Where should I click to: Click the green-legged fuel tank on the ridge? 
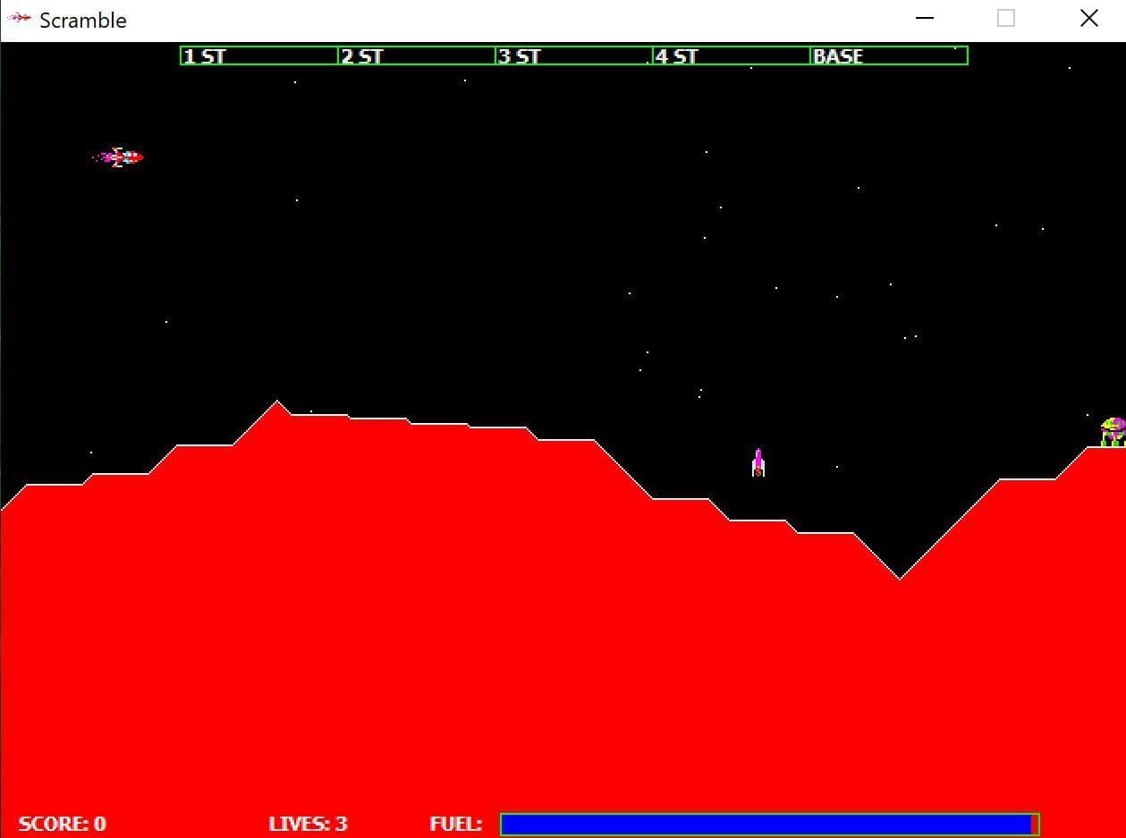tap(1113, 432)
